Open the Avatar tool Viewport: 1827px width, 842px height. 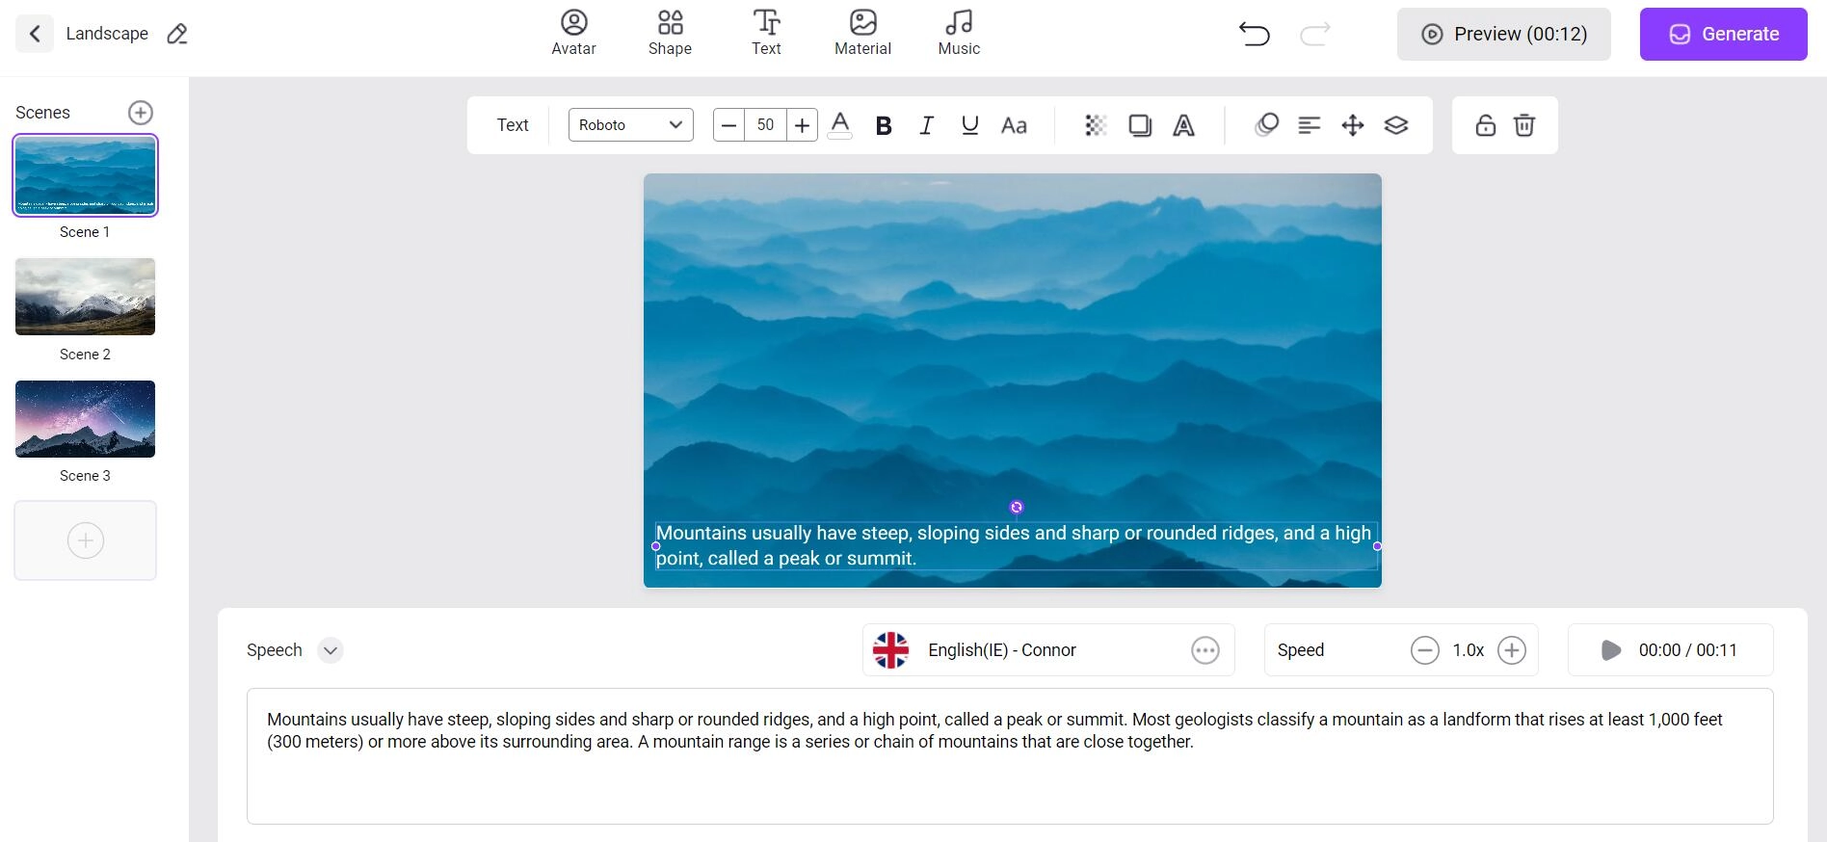[573, 33]
